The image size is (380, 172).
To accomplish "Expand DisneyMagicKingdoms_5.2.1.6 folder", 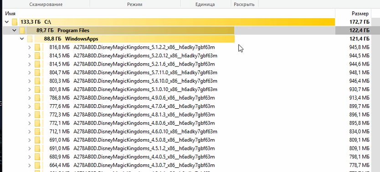I will 30,64.
